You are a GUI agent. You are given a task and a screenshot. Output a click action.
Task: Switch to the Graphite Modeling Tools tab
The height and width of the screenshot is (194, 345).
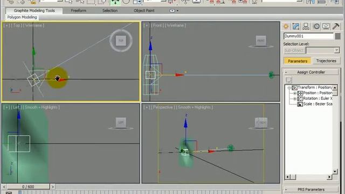click(x=34, y=11)
